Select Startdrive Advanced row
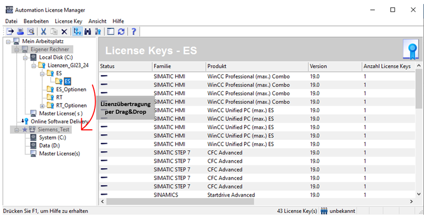The height and width of the screenshot is (215, 424). click(x=257, y=195)
